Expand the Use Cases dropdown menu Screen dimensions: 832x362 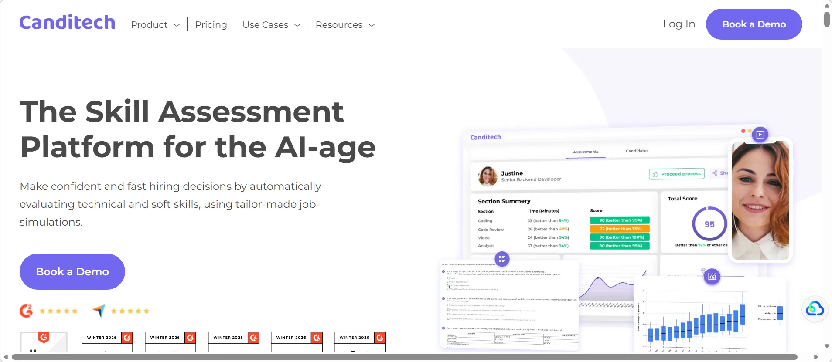coord(271,25)
